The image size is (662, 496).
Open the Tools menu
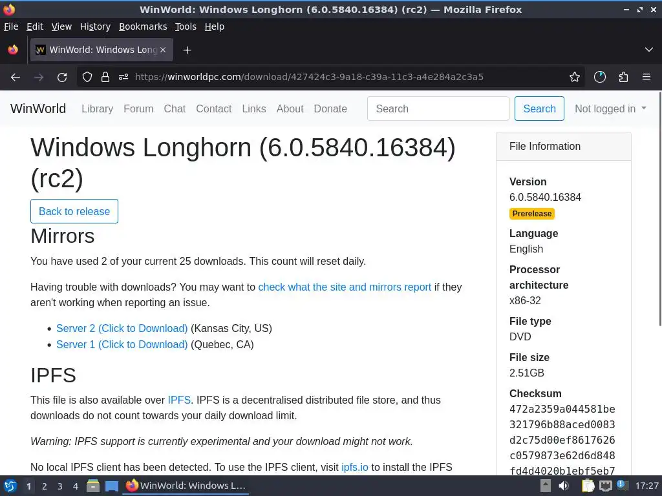coord(186,26)
